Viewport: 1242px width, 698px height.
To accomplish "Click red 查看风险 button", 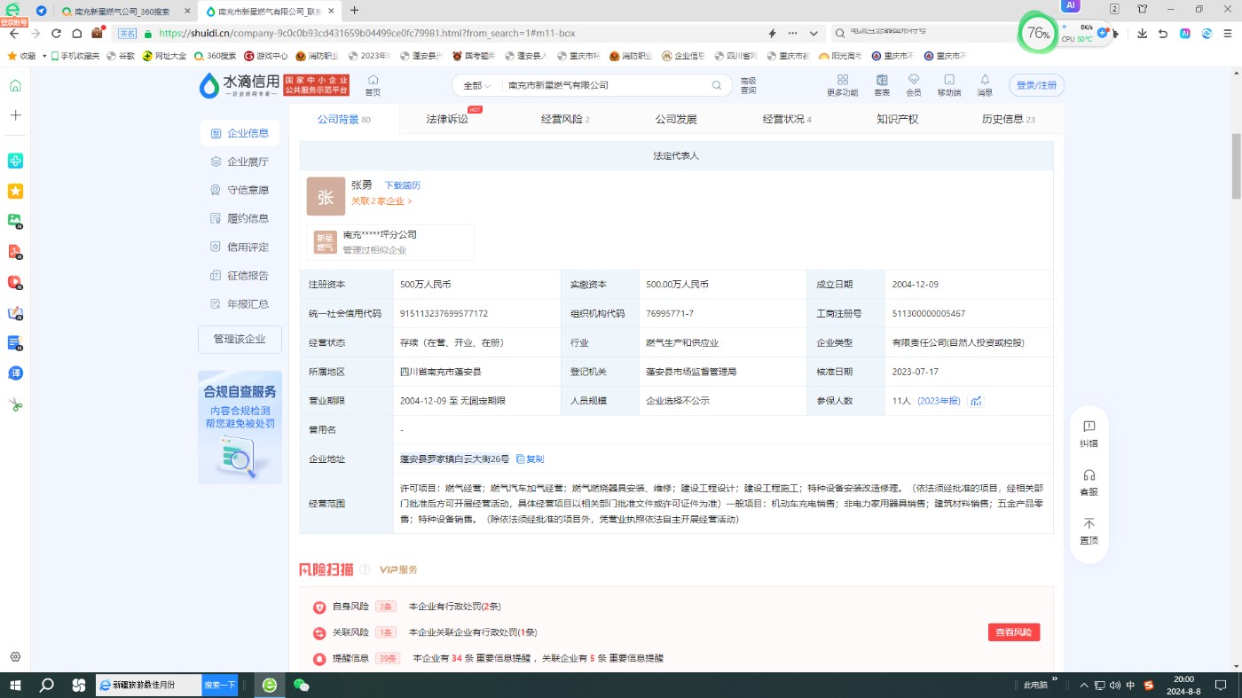I will [x=1014, y=632].
